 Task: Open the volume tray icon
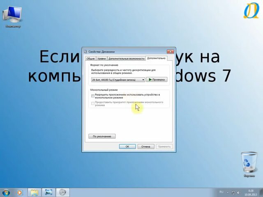pyautogui.click(x=239, y=192)
